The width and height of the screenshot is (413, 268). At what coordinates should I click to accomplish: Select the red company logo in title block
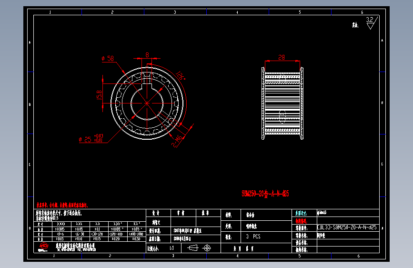tap(43, 247)
